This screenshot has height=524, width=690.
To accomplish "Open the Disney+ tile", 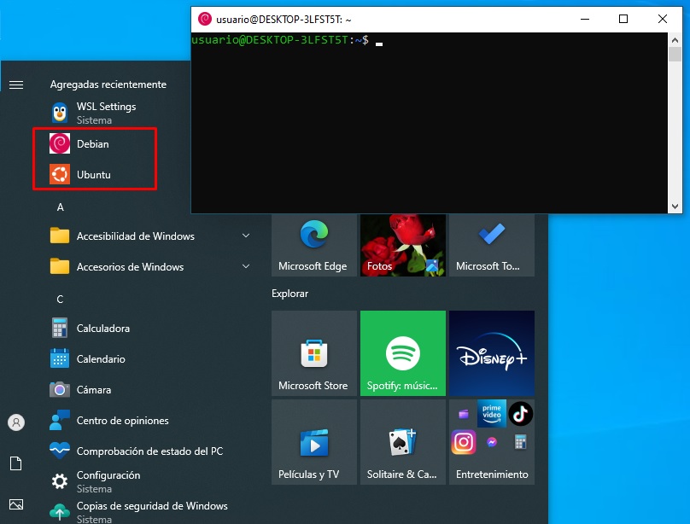I will [492, 353].
